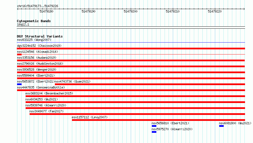Click the red bar under nsv3353156
Screen dimensions: 253x143
pos(131,60)
